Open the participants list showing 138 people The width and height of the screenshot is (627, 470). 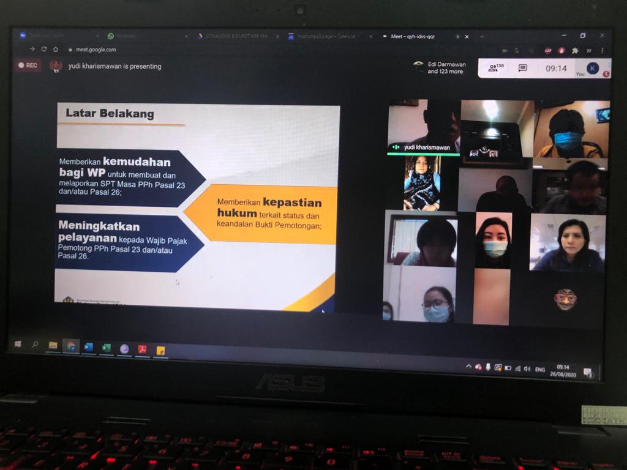point(495,67)
